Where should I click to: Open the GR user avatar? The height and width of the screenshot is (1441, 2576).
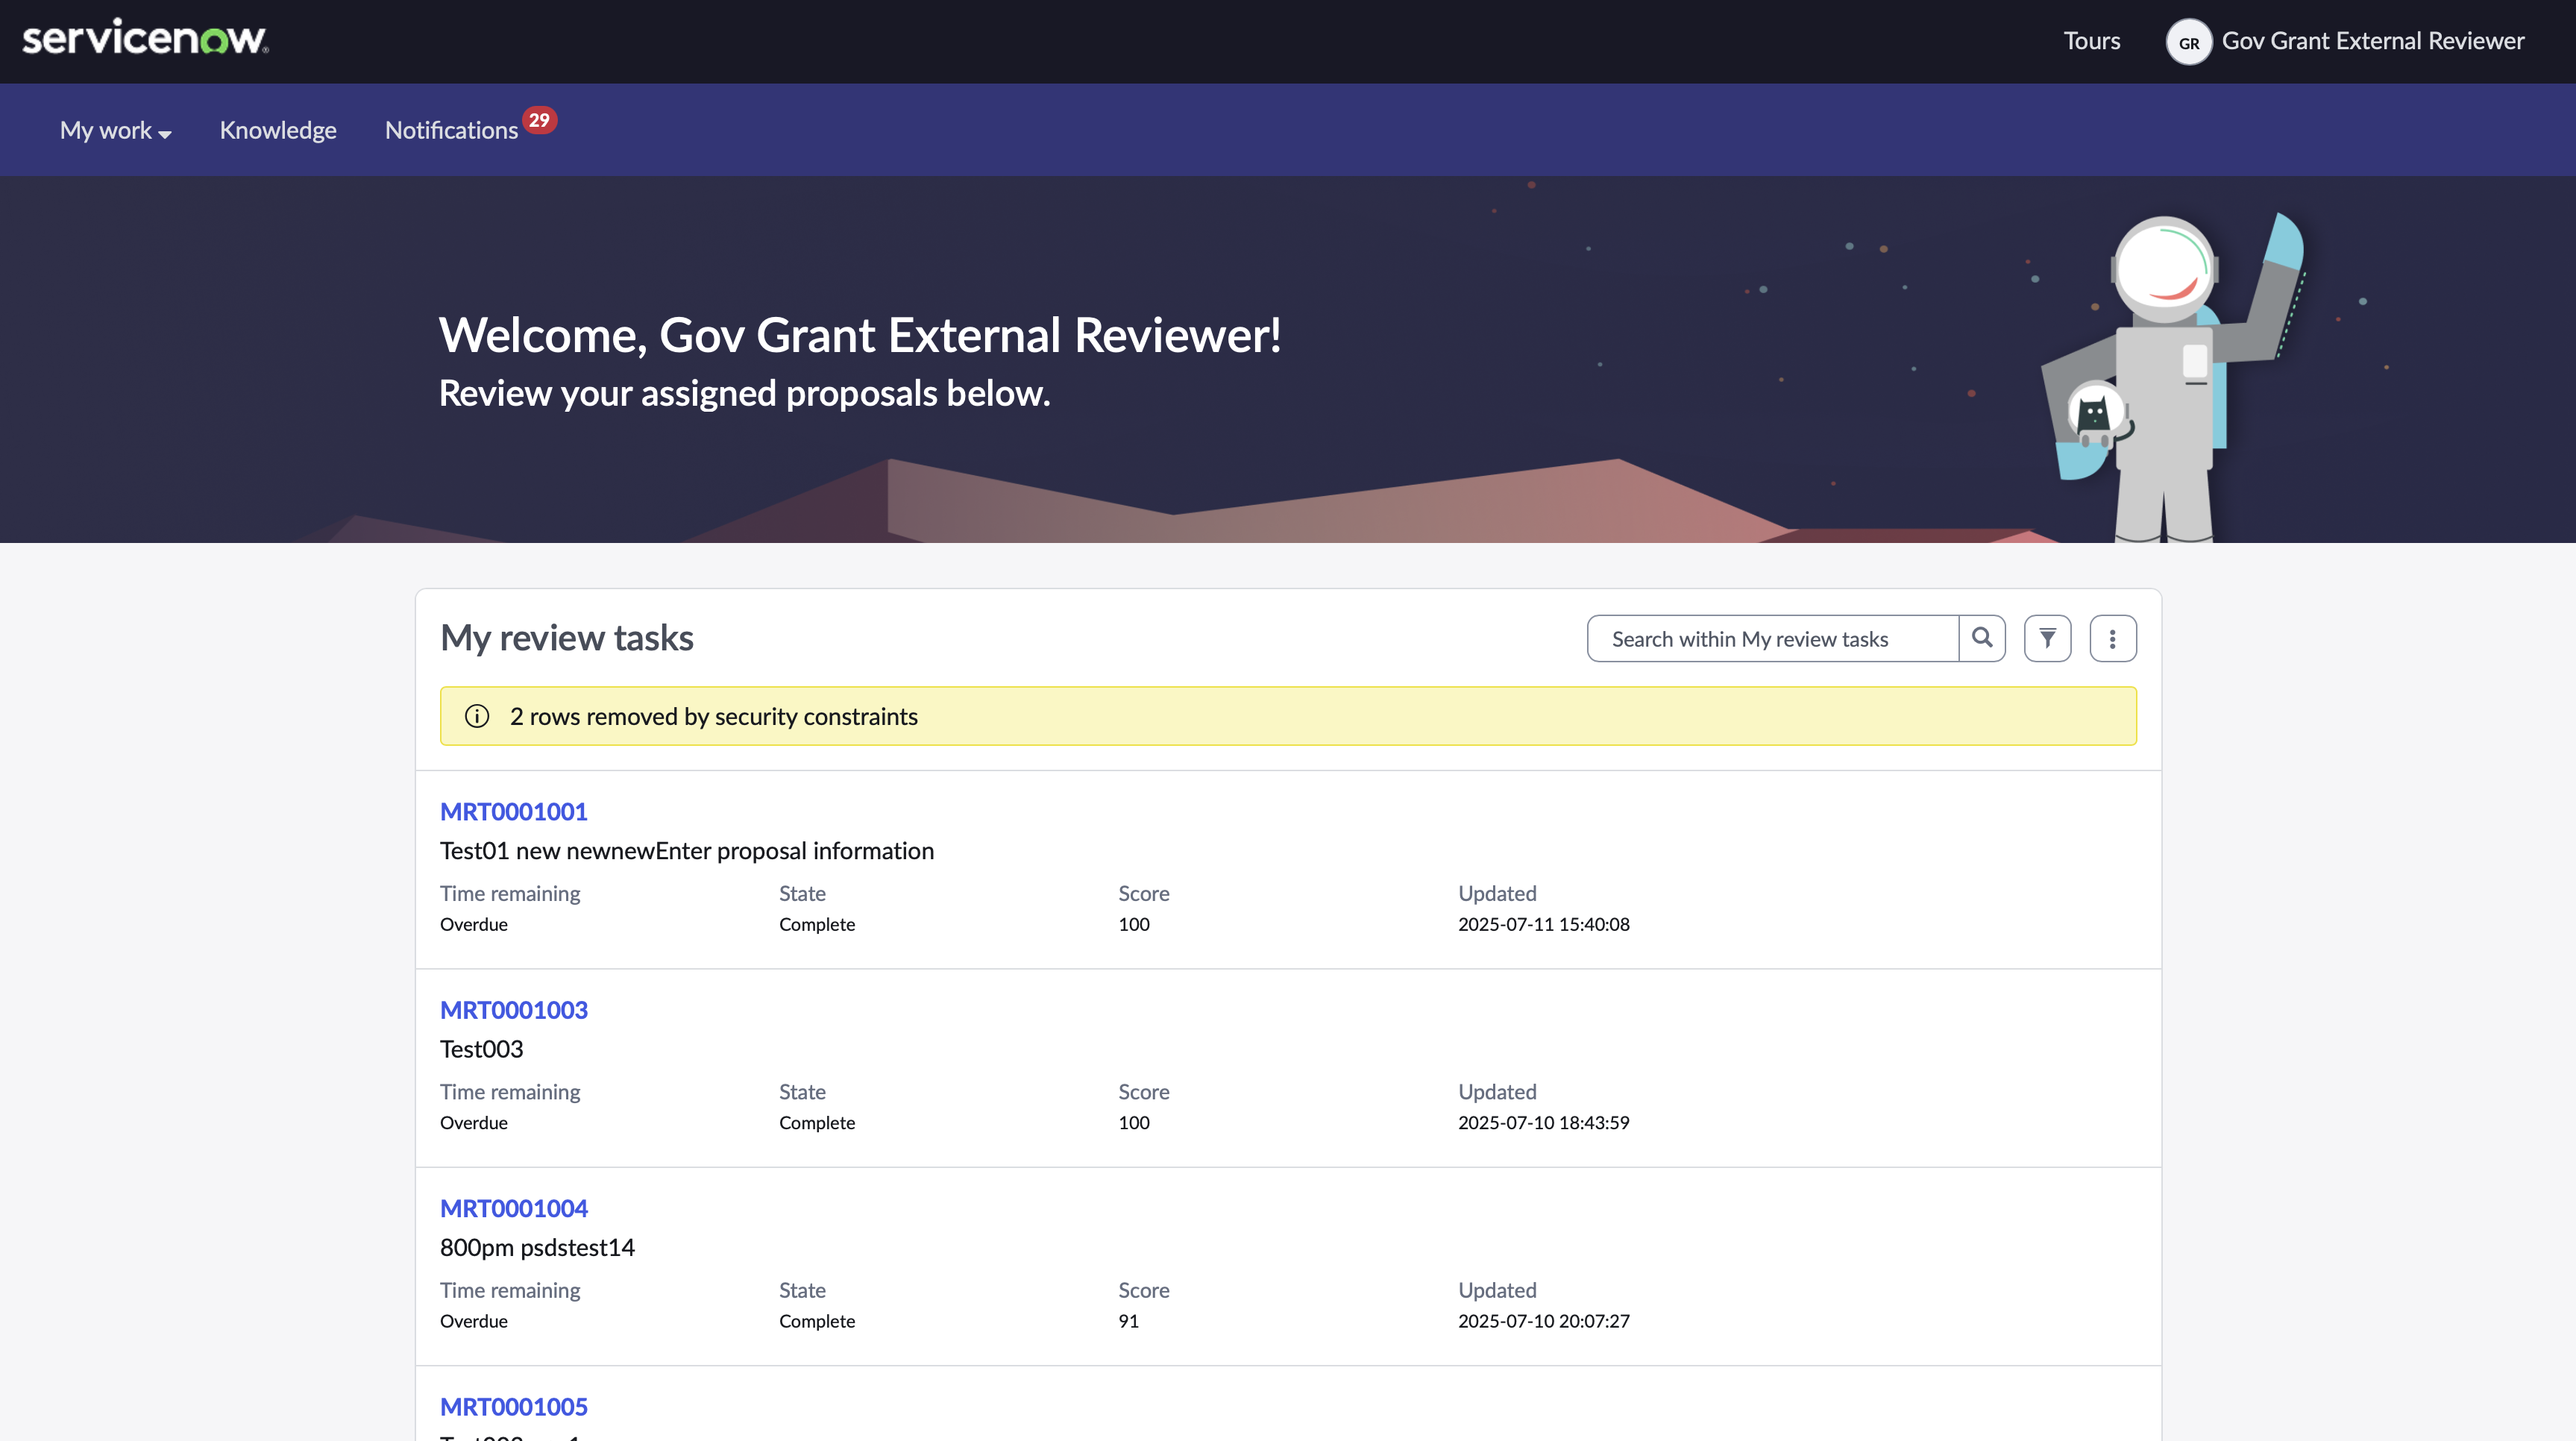2188,42
